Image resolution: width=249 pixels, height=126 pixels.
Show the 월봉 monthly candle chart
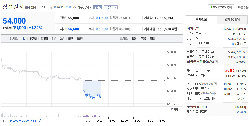tap(153, 39)
